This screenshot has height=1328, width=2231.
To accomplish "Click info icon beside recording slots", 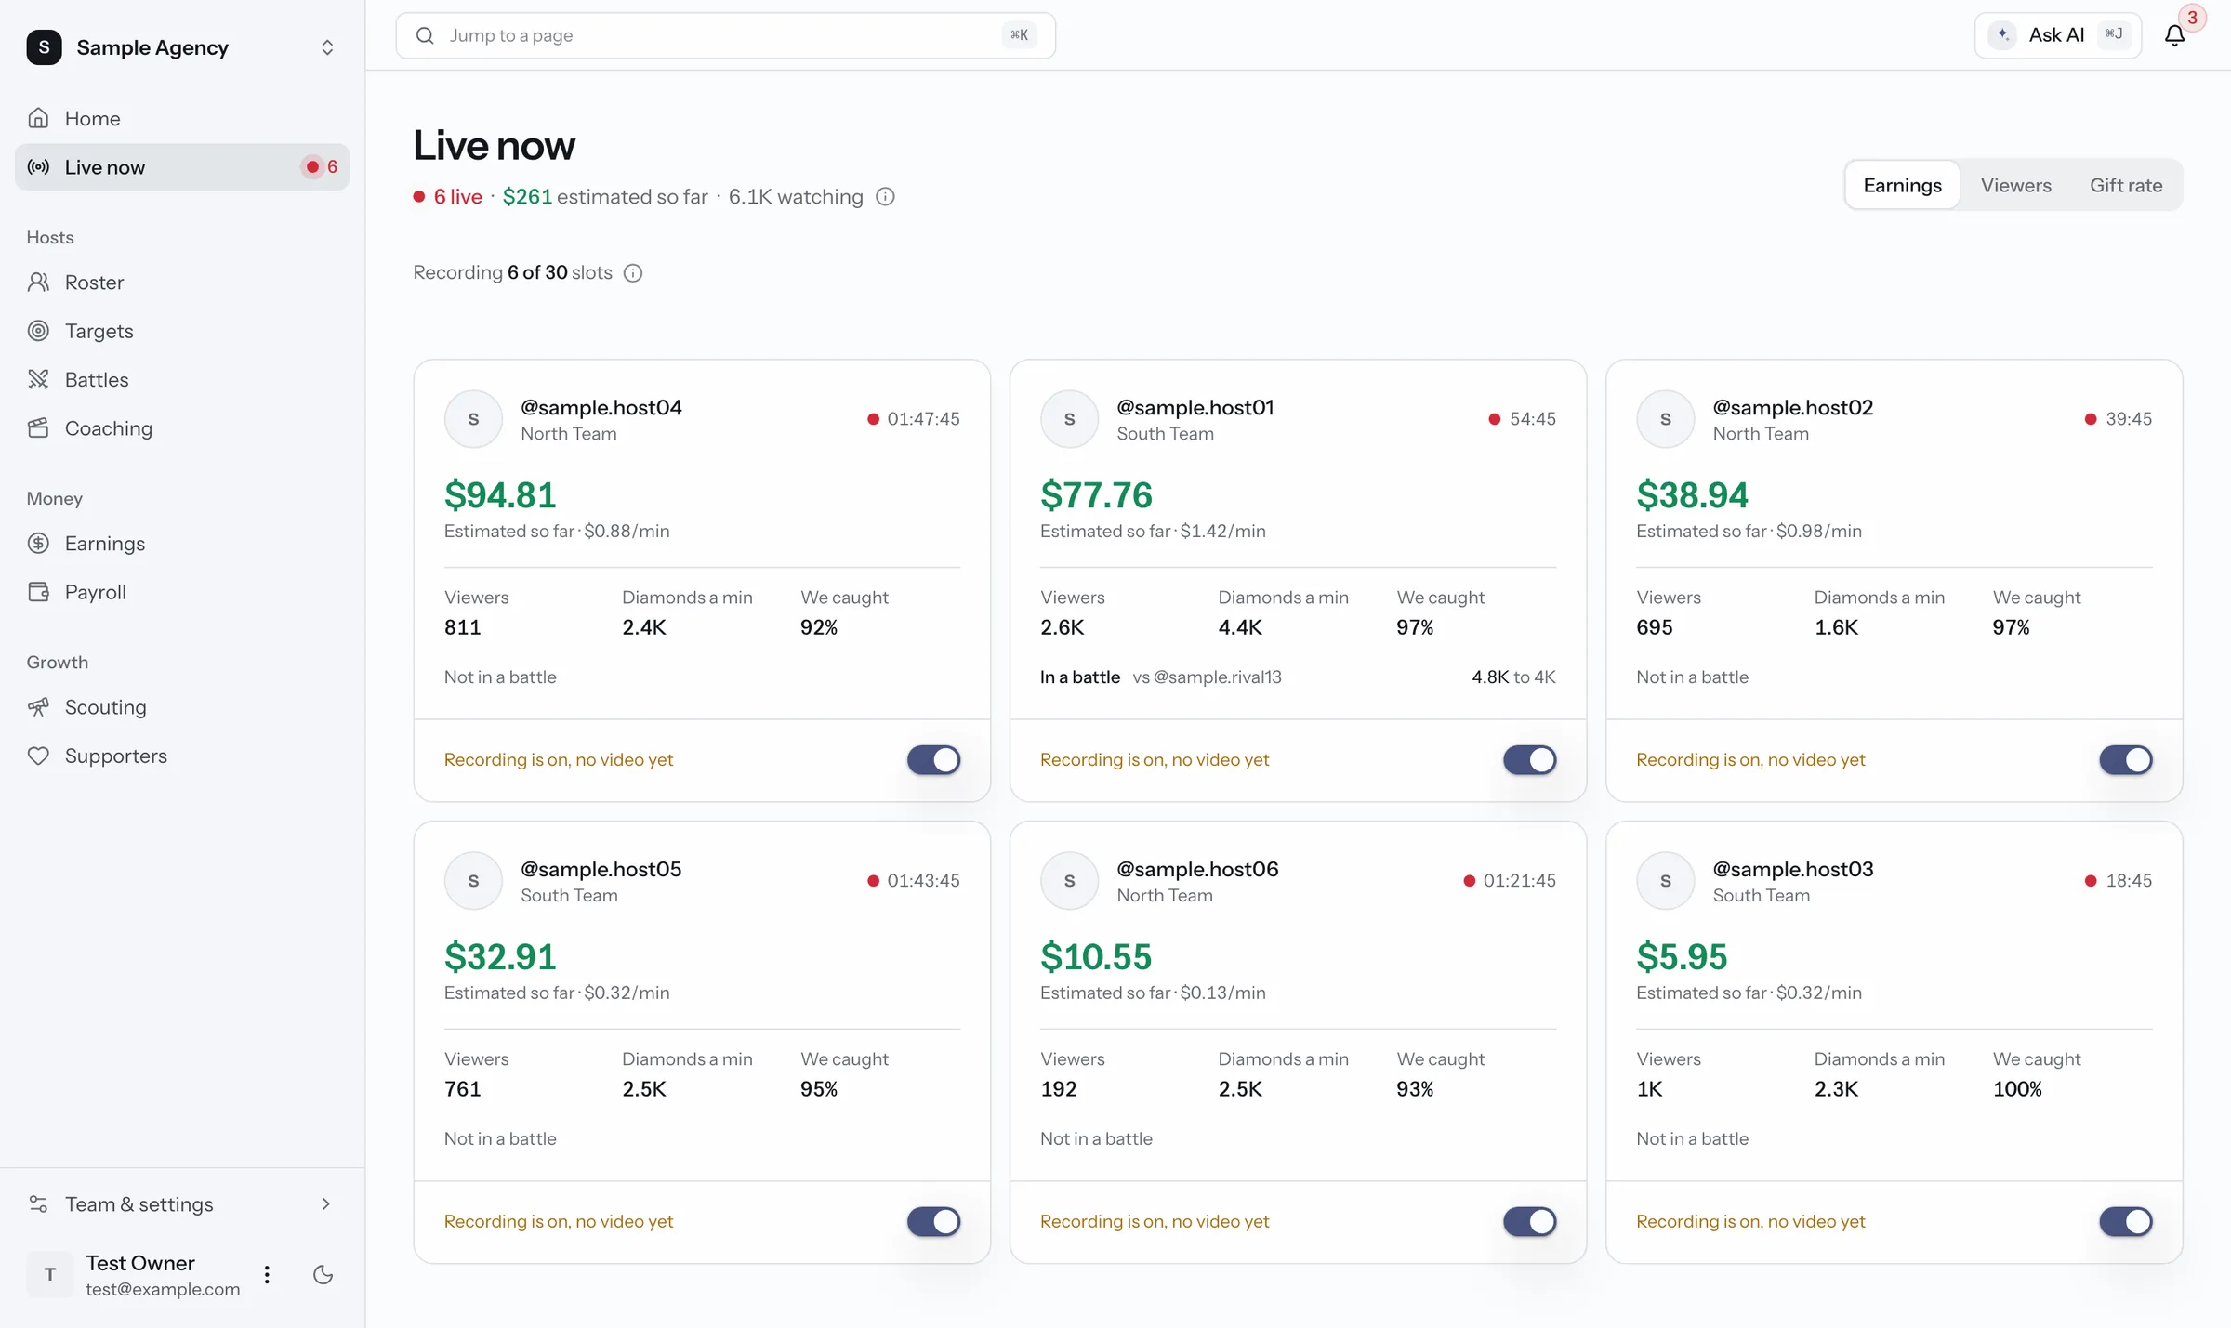I will click(x=633, y=273).
